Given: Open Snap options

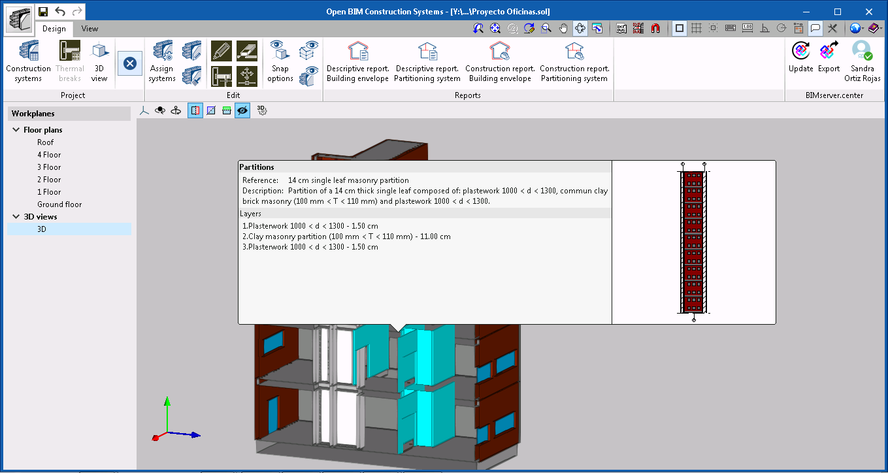Looking at the screenshot, I should point(279,61).
